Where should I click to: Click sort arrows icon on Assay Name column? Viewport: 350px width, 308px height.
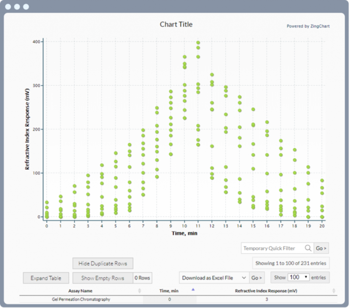tap(139, 290)
